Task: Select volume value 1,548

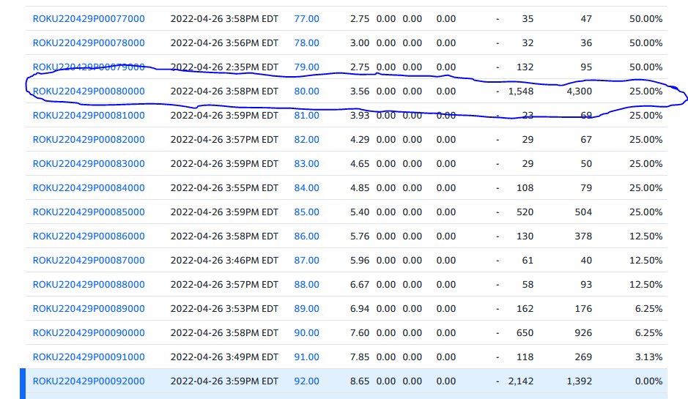Action: 521,92
